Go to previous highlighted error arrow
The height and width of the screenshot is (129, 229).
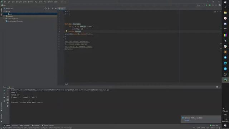tap(218, 12)
